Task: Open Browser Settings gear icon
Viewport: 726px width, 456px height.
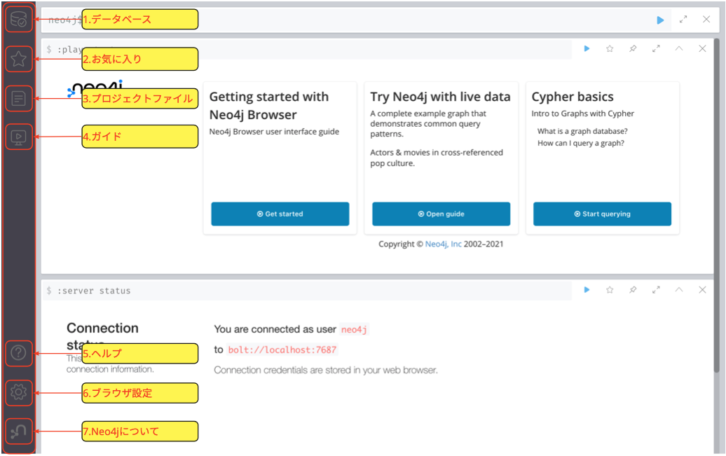Action: click(x=19, y=393)
